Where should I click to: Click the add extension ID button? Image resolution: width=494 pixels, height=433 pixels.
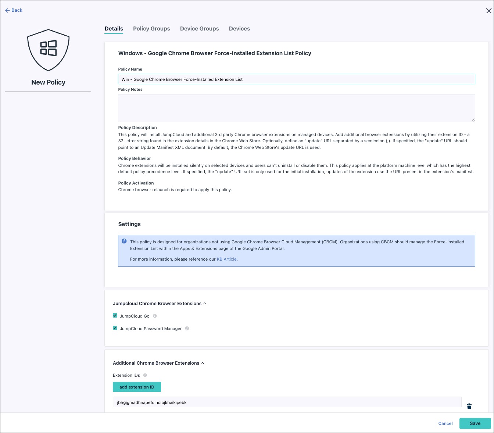[x=137, y=387]
